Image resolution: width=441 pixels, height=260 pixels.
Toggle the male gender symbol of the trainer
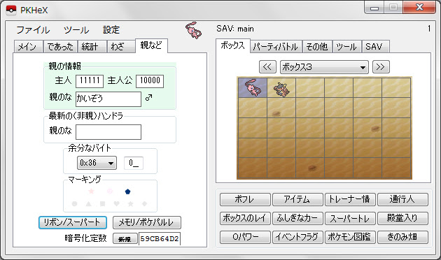[149, 97]
